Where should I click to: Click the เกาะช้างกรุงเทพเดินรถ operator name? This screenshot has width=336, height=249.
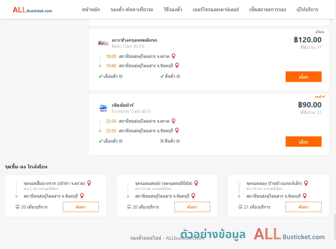click(x=134, y=40)
